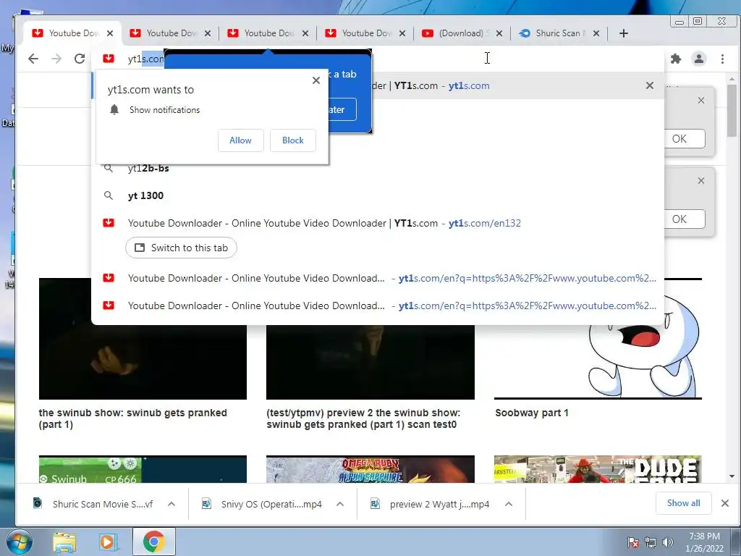741x556 pixels.
Task: Open the volume speaker tray icon
Action: click(668, 542)
